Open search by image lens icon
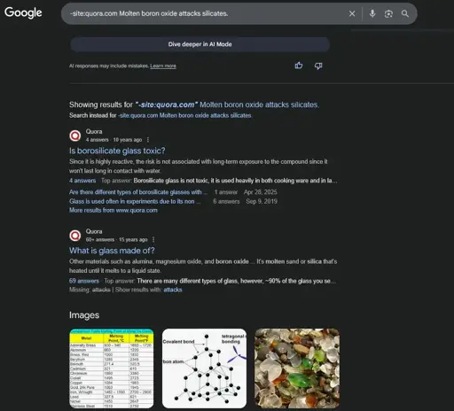454x411 pixels. (388, 13)
